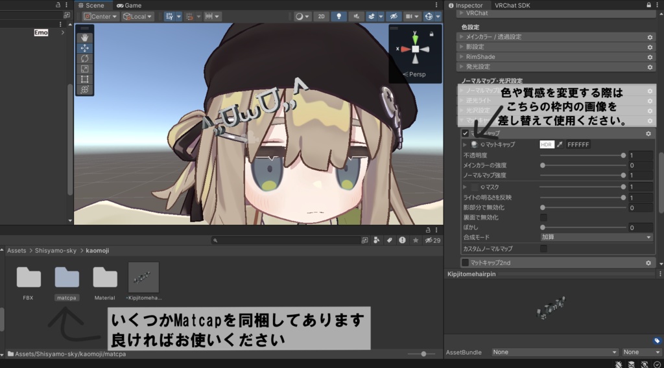Click the マットキャップ texture thumbnail
Screen dimensions: 664x368
pos(474,144)
